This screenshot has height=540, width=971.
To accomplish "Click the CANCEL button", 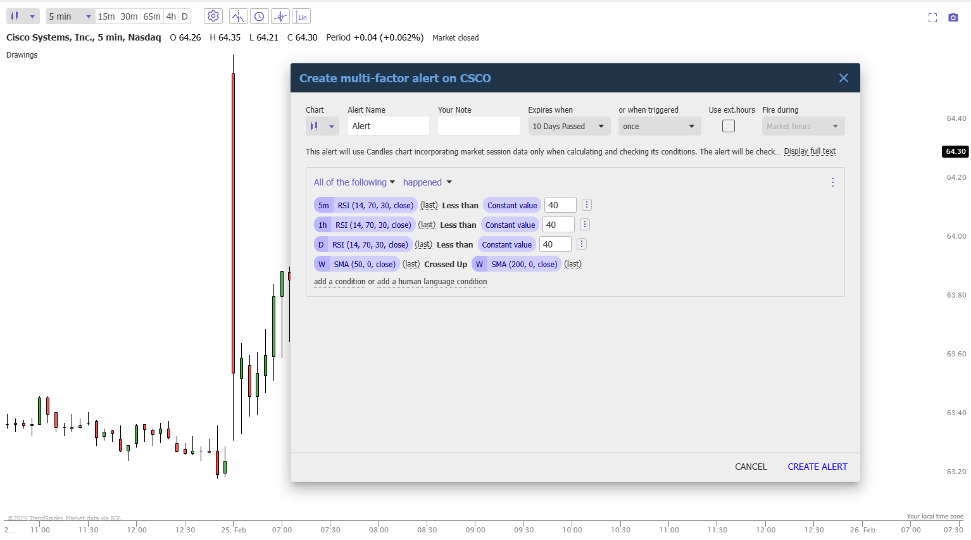I will [x=751, y=467].
